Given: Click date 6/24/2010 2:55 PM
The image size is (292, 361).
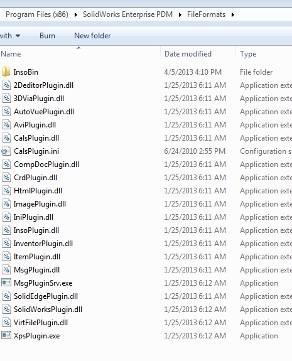Looking at the screenshot, I should pos(195,151).
